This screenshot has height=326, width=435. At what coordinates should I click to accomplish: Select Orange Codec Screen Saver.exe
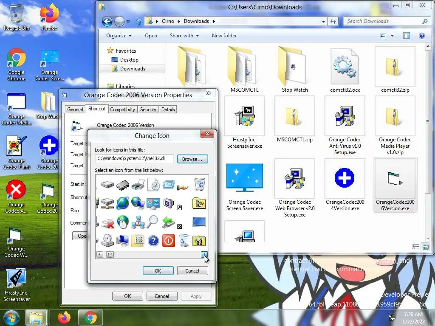click(244, 187)
